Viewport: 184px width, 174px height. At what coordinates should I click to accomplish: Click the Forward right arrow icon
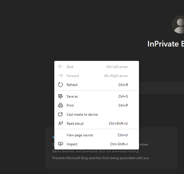[x=60, y=76]
